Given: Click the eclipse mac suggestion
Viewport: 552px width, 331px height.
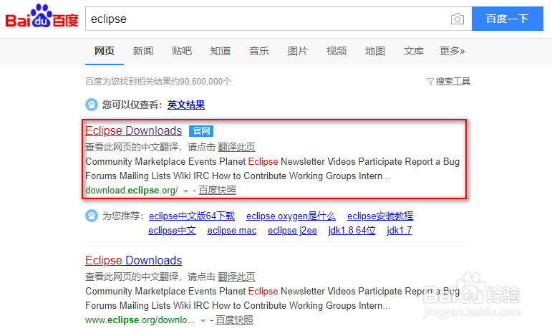Looking at the screenshot, I should (232, 230).
